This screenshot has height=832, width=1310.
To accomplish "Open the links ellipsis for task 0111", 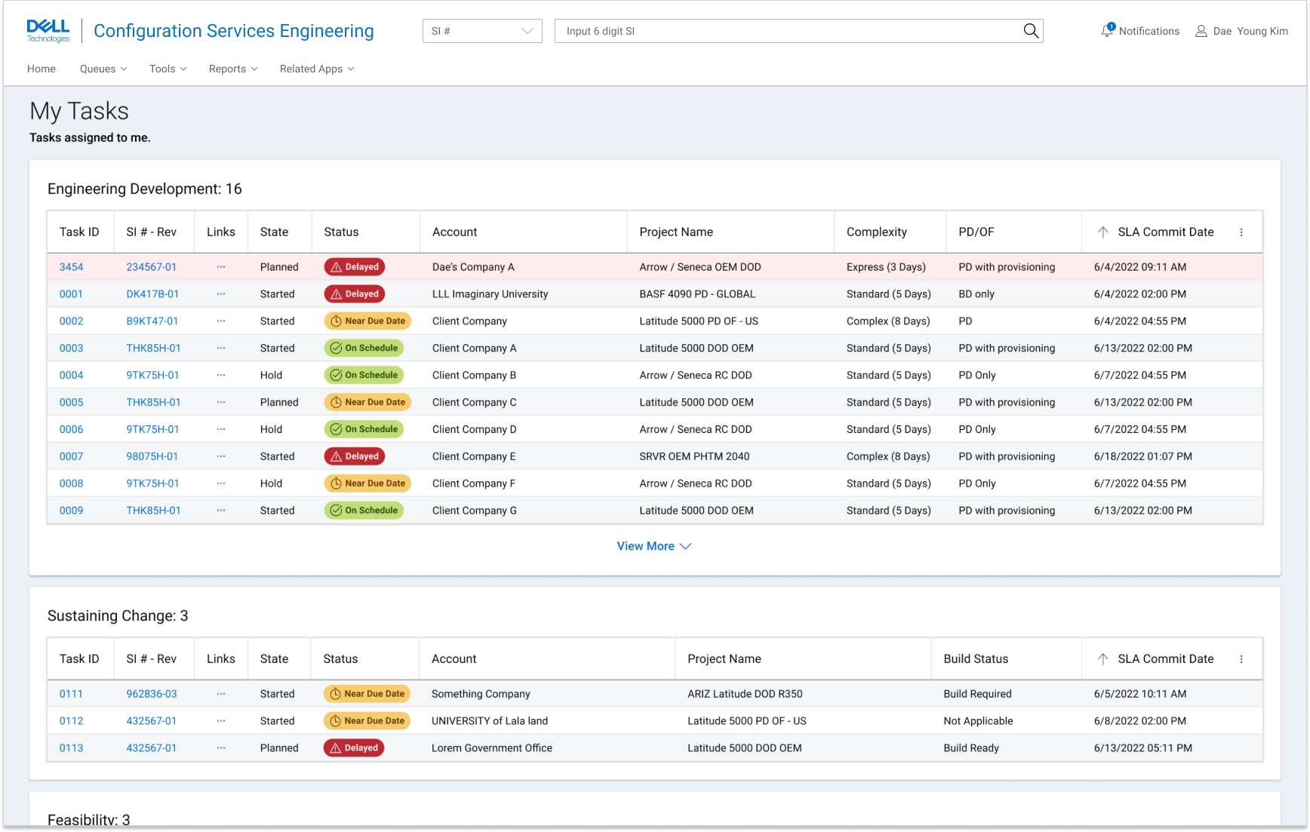I will 221,694.
